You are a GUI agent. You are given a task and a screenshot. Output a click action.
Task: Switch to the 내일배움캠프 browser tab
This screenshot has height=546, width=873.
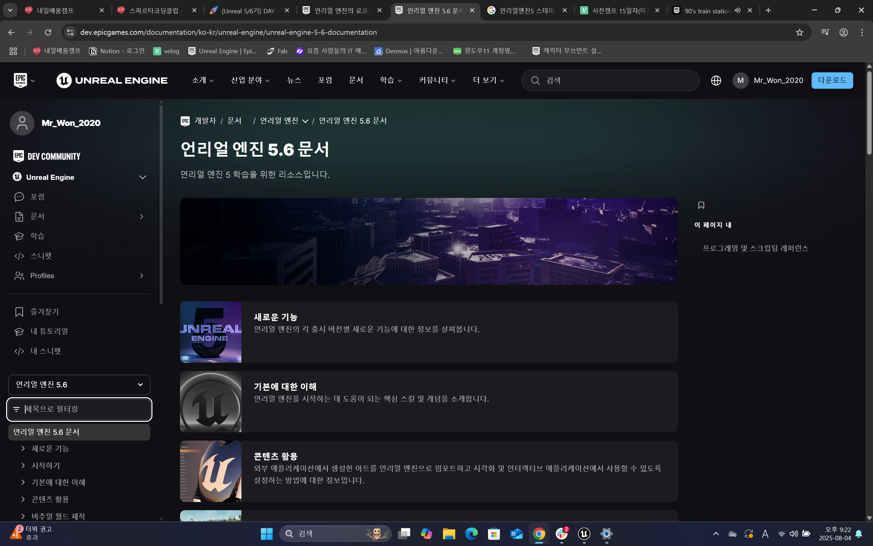coord(64,11)
